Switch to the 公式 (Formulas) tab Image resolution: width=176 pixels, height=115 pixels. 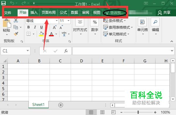(63, 12)
